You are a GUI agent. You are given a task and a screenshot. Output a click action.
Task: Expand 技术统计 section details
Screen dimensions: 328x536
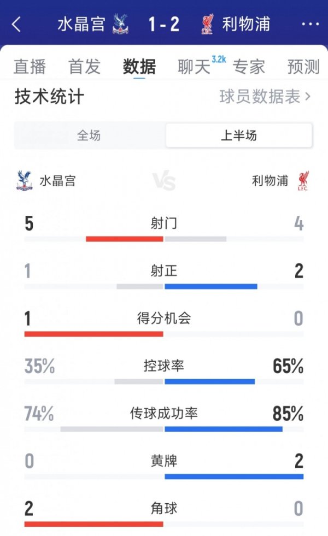[46, 97]
